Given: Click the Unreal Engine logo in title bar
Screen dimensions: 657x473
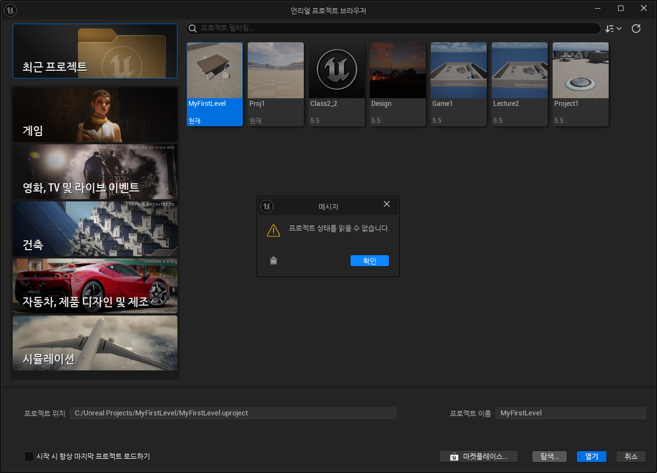Looking at the screenshot, I should [x=10, y=10].
